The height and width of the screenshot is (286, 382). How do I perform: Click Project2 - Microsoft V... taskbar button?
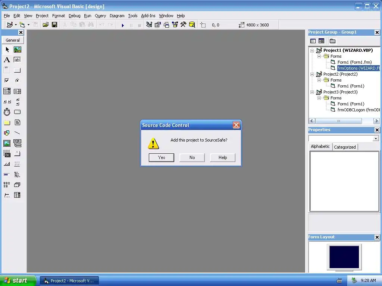point(69,281)
